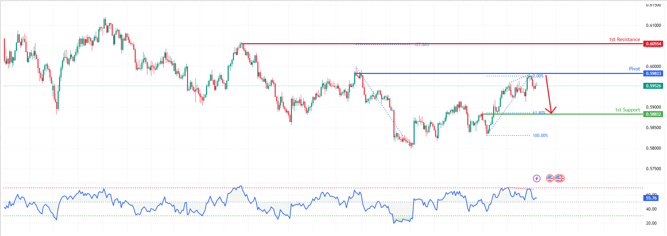Click the 0.58500 price axis value
The width and height of the screenshot is (667, 236).
(653, 128)
